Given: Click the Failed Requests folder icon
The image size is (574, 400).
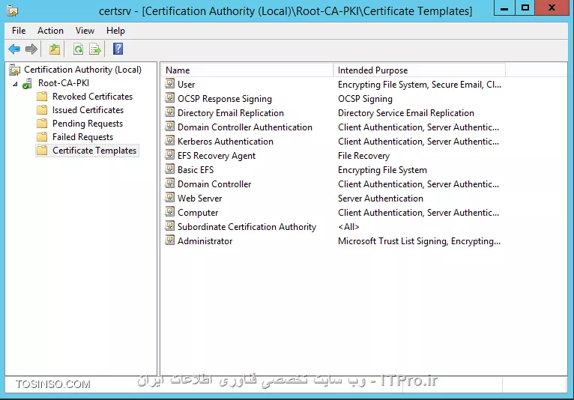Looking at the screenshot, I should [x=42, y=137].
